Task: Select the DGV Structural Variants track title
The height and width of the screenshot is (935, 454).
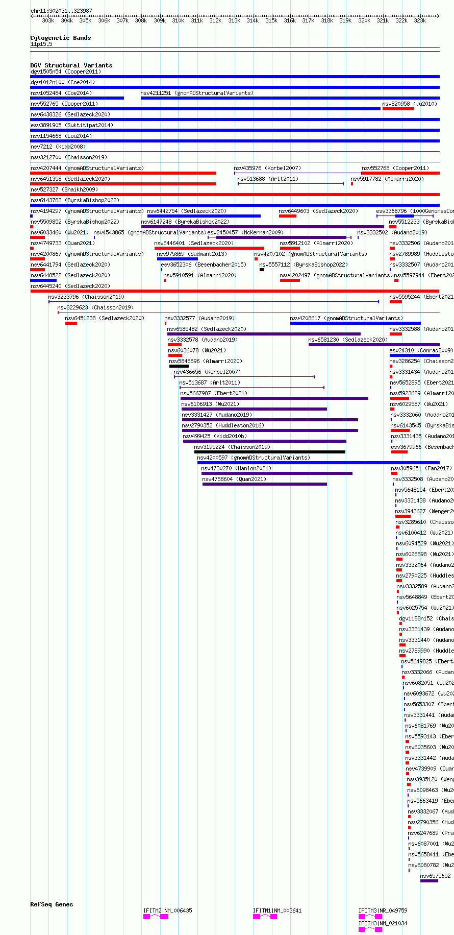Action: [71, 65]
